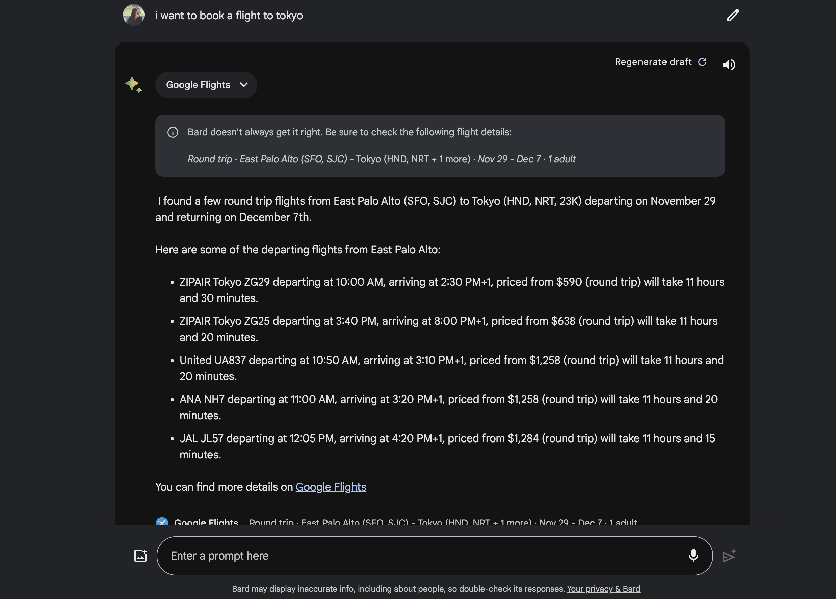The image size is (836, 599).
Task: Click the pencil edit prompt icon
Action: (x=733, y=16)
